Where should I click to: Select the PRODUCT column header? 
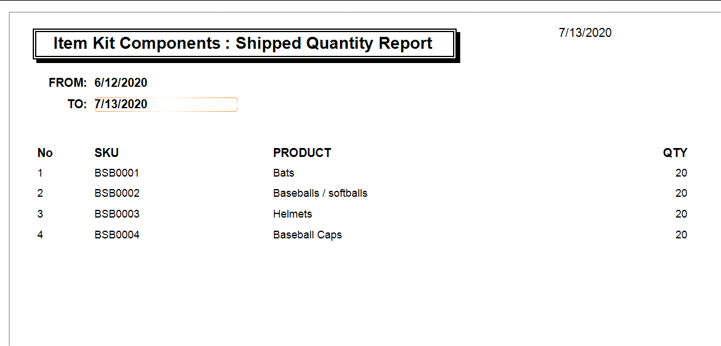(302, 153)
